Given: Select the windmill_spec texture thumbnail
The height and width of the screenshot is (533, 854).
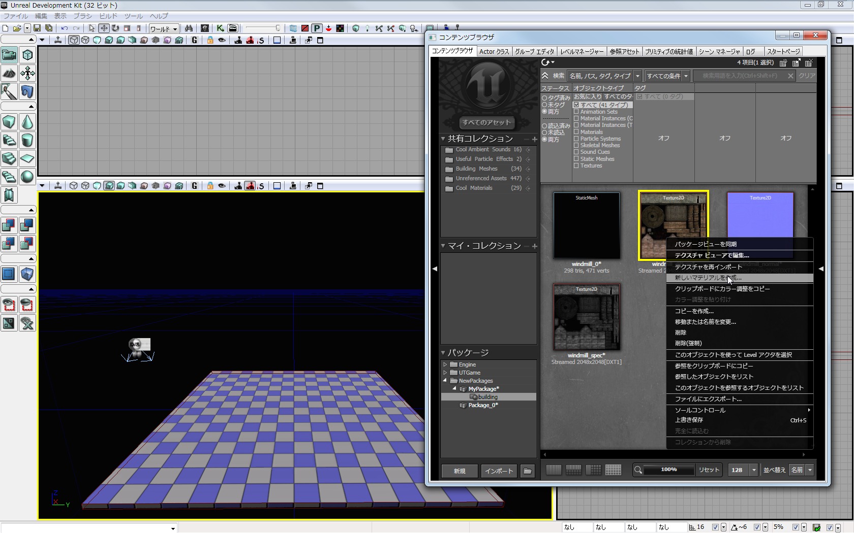Looking at the screenshot, I should click(586, 317).
